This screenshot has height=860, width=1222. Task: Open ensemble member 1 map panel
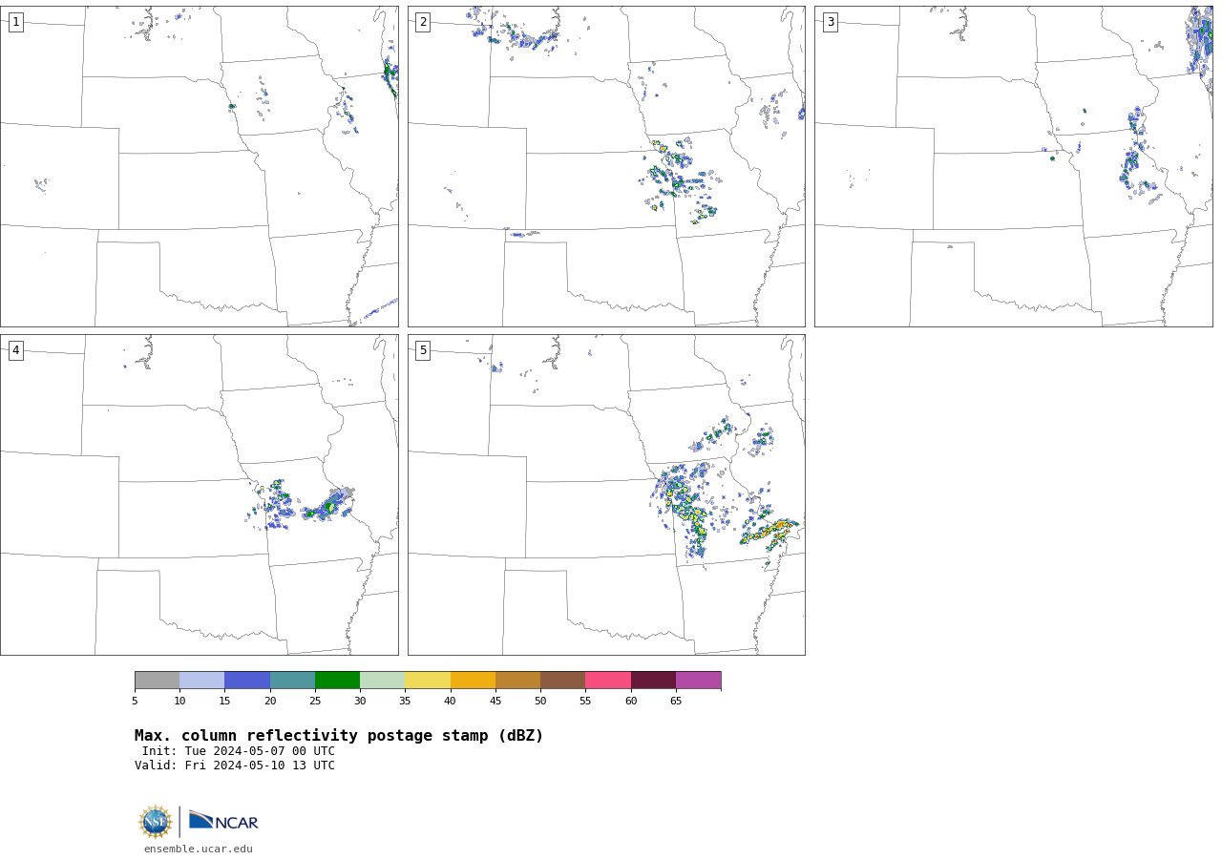pyautogui.click(x=199, y=166)
